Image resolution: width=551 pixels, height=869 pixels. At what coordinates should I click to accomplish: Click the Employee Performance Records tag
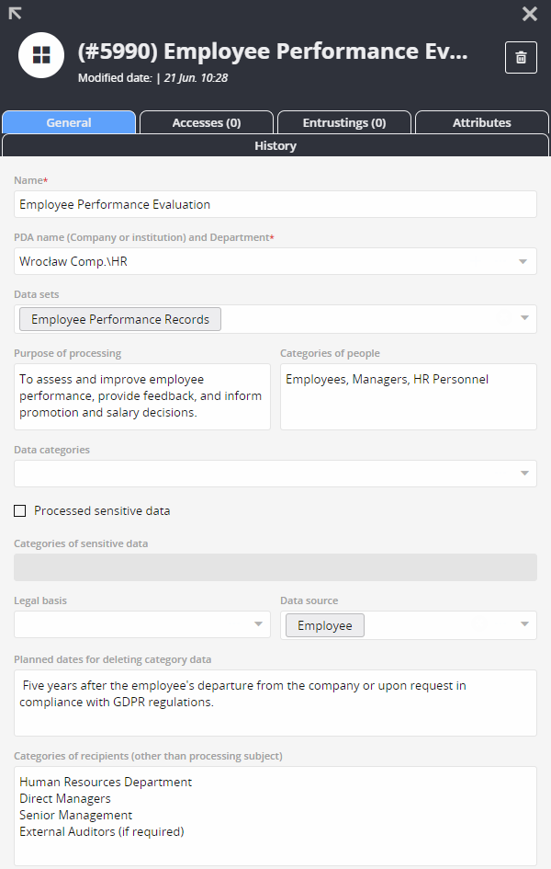pyautogui.click(x=120, y=319)
